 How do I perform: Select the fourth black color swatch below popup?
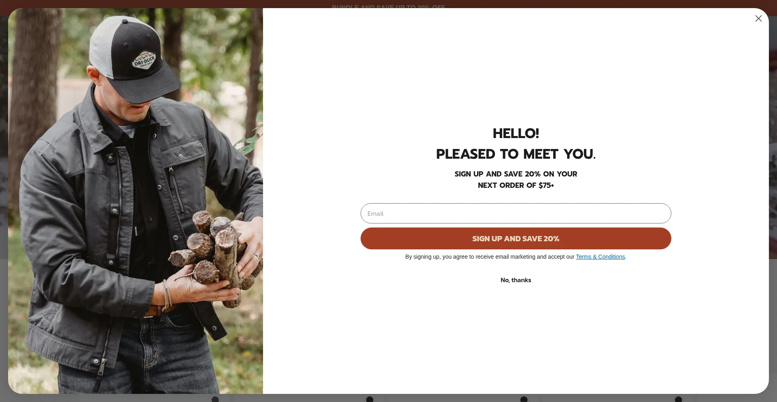click(x=679, y=399)
